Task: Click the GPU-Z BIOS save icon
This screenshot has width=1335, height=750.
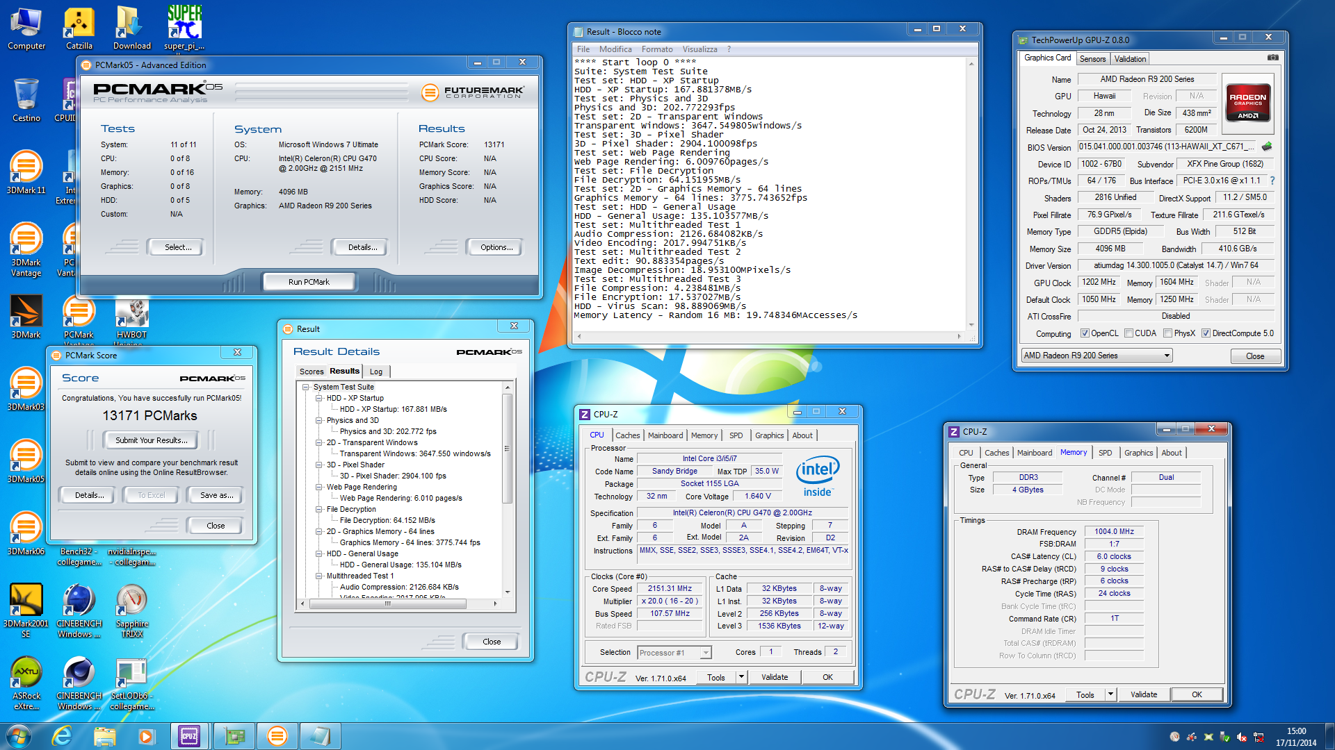Action: coord(1267,147)
